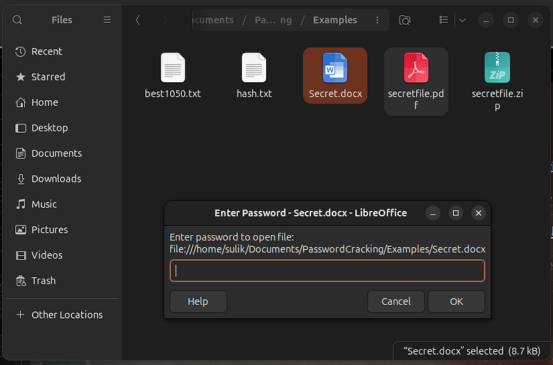Viewport: 553px width, 365px height.
Task: Click the 'Pa... ng' path segment
Action: pos(273,20)
